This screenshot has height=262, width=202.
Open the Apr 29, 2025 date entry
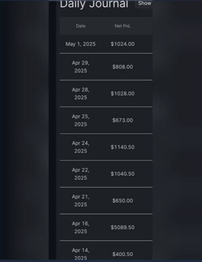81,67
